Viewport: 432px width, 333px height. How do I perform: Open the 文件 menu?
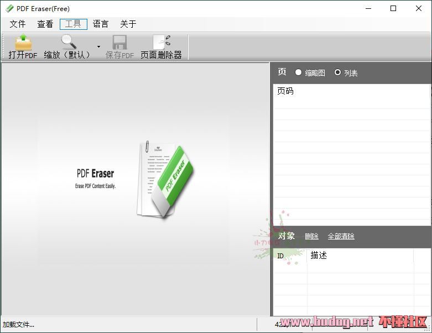[x=18, y=24]
